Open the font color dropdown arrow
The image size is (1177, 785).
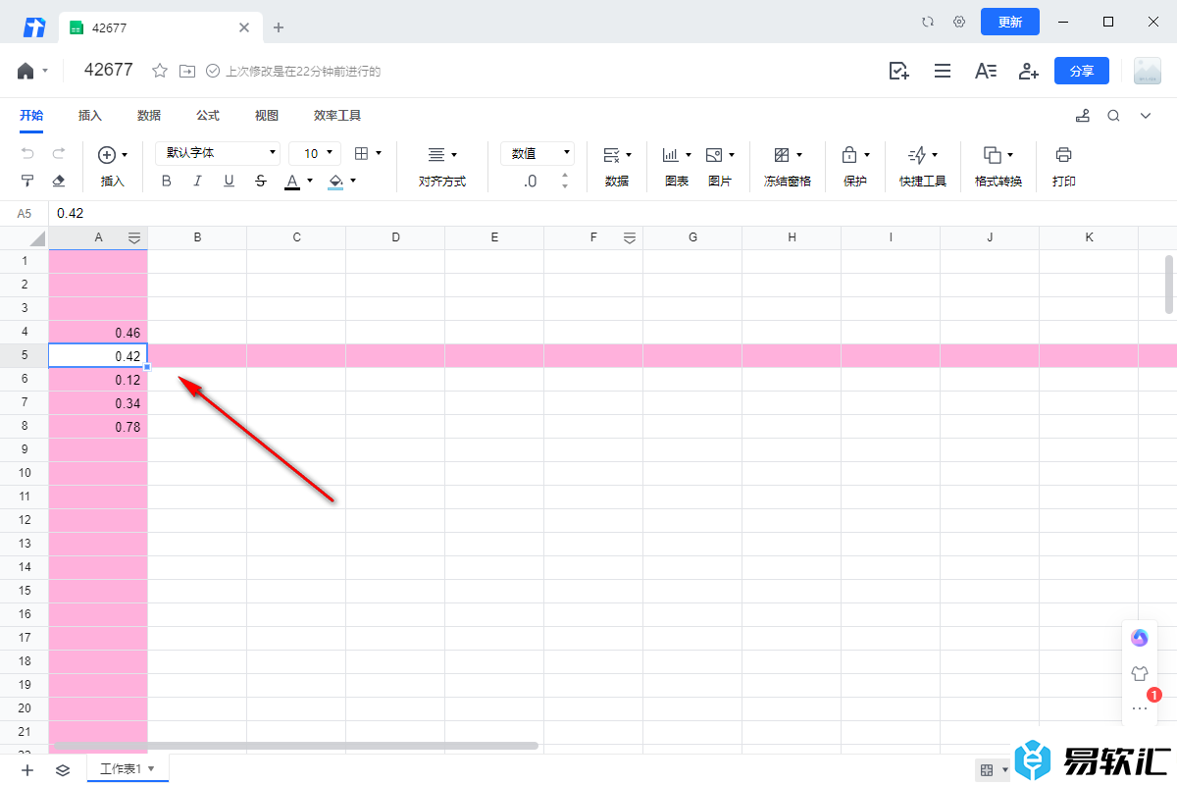(x=310, y=181)
